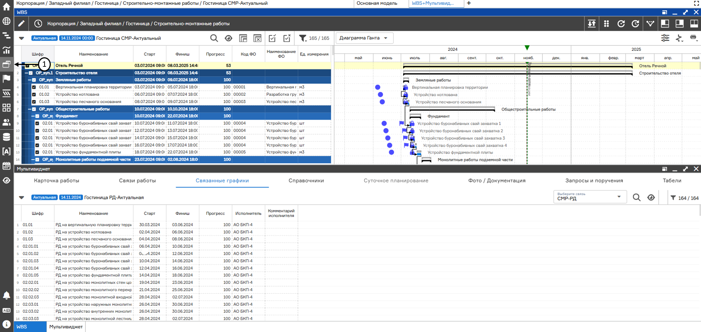701x332 pixels.
Task: Click the green current-date timeline marker
Action: 527,48
